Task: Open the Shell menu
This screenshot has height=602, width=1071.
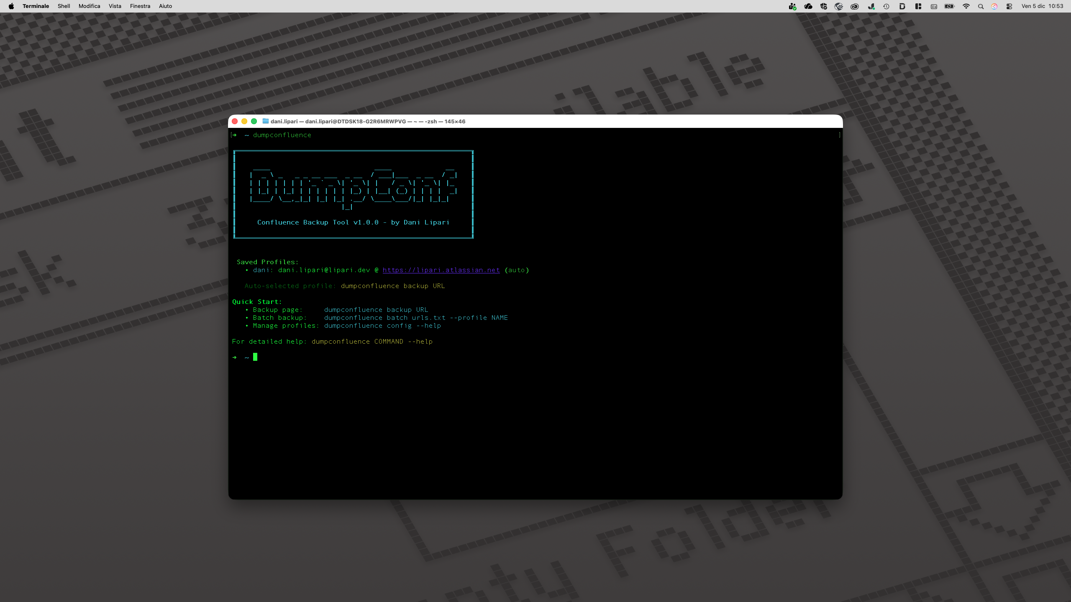Action: (64, 6)
